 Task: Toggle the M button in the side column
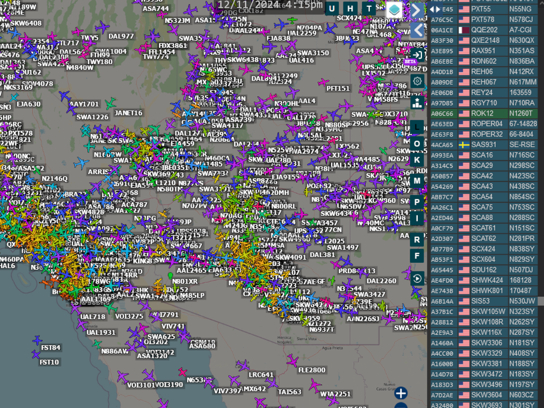point(417,181)
